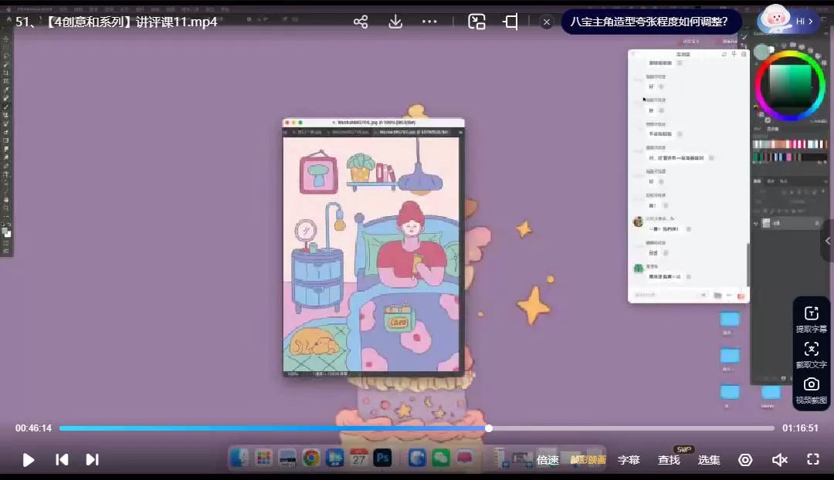Click the 查找 search button
Image resolution: width=834 pixels, height=480 pixels.
669,460
